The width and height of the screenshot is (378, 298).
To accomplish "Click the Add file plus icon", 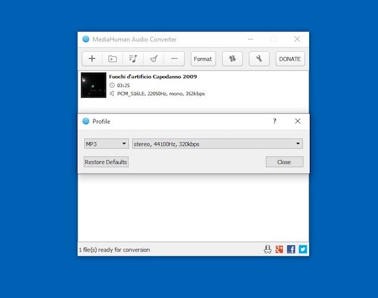I will point(92,59).
